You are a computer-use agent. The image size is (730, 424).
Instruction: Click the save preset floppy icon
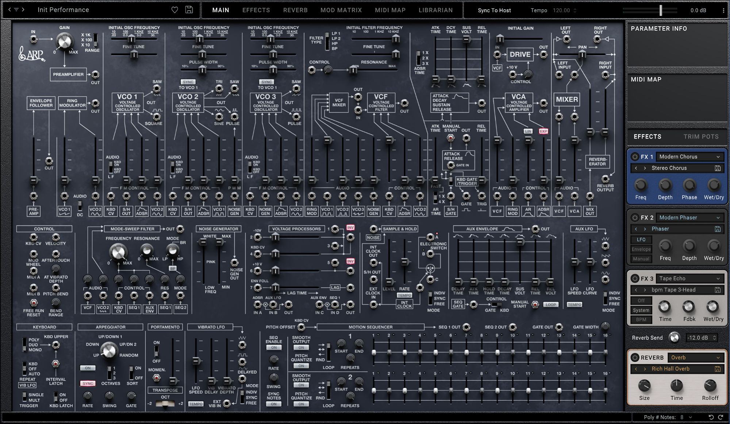point(189,10)
